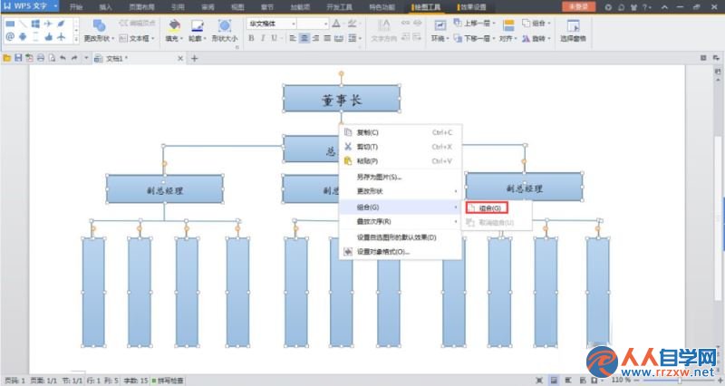Click the help question mark icon
725x386 pixels.
[x=645, y=7]
